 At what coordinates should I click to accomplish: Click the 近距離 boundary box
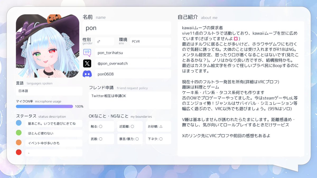coord(130,126)
